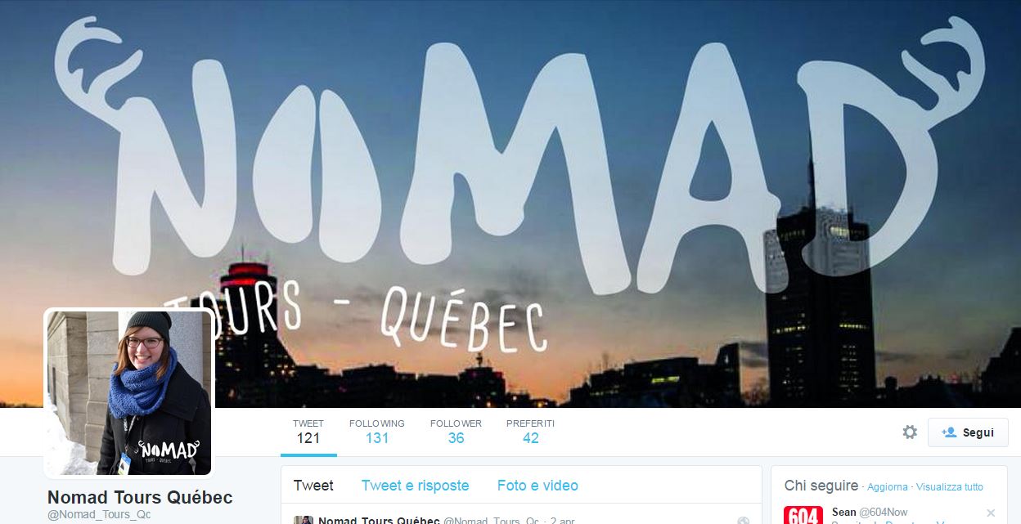Click Visualizza tutto suggestions link

950,487
